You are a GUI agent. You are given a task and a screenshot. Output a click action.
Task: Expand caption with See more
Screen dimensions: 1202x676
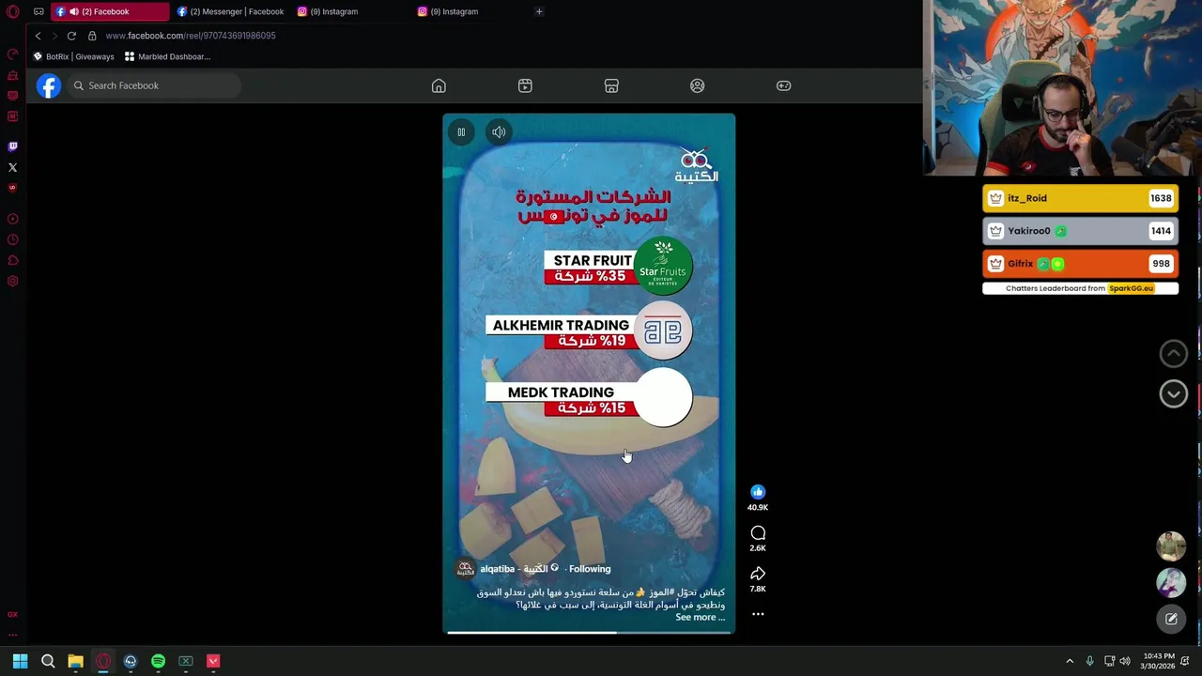[700, 617]
